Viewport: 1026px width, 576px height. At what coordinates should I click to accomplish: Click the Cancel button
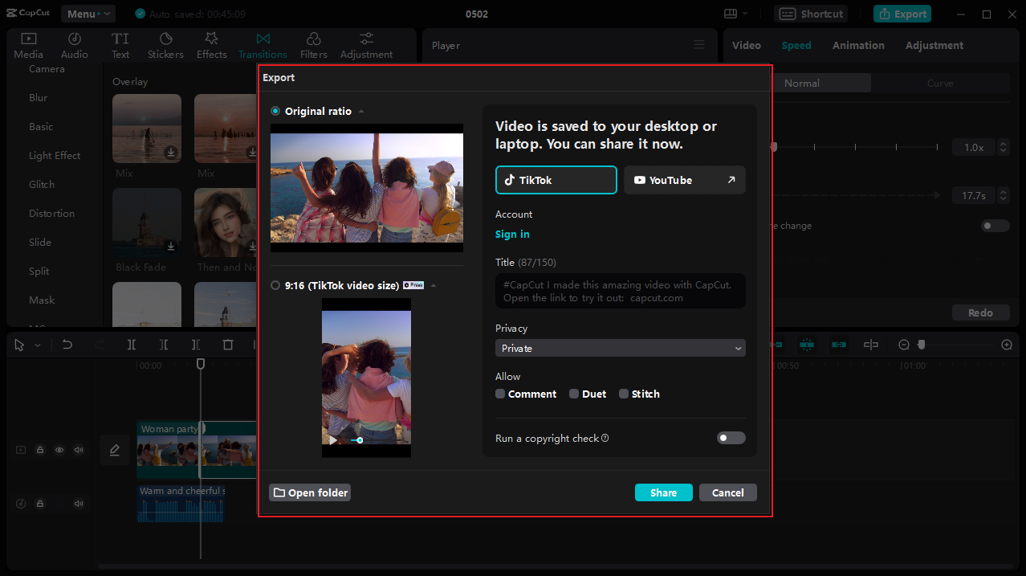[x=728, y=492]
